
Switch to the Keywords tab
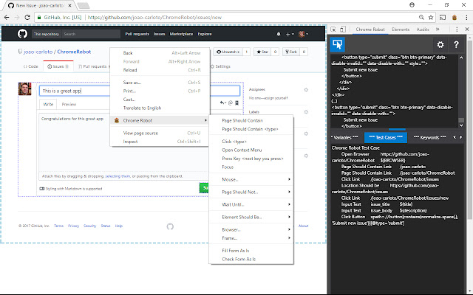(429, 138)
